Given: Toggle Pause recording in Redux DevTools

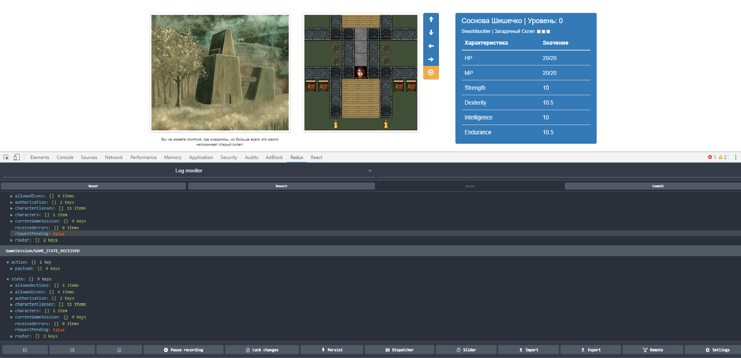Looking at the screenshot, I should [x=183, y=350].
